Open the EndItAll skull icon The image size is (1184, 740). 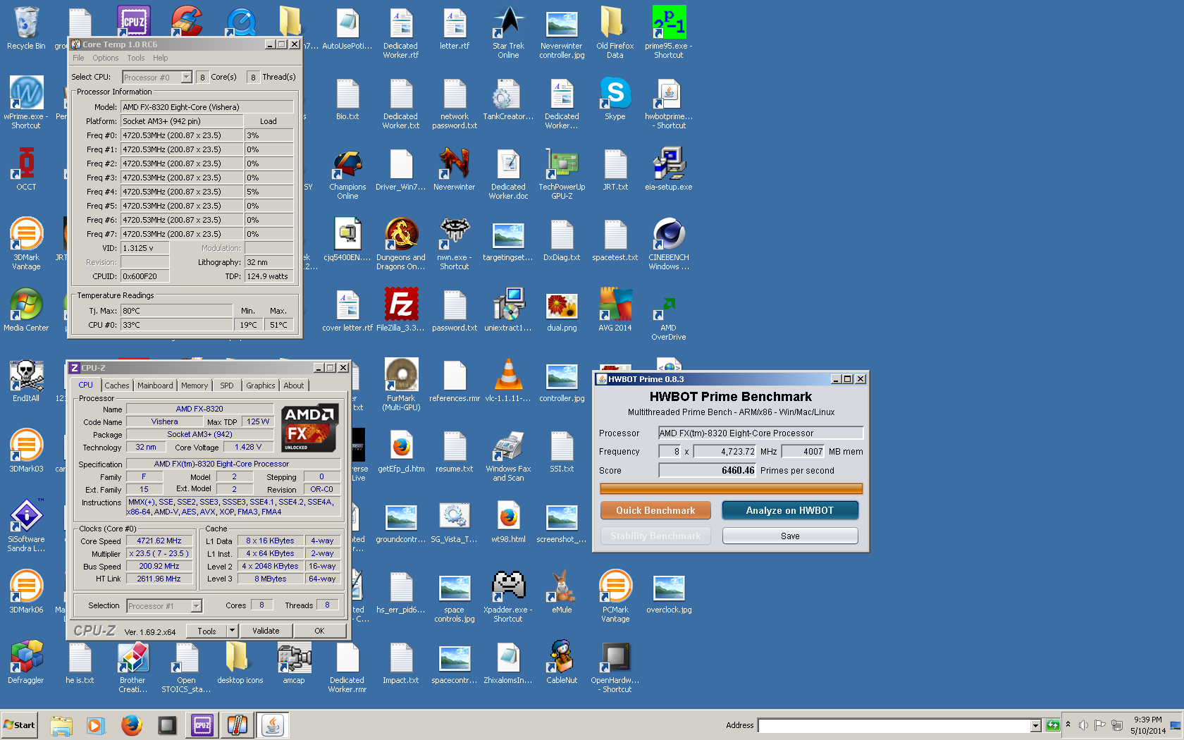(x=26, y=380)
